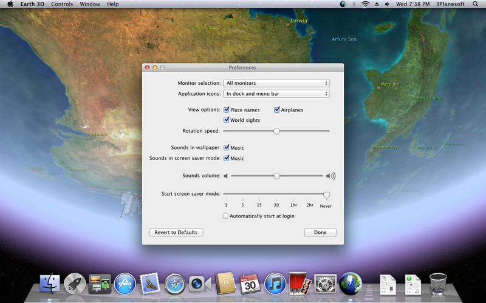Screen dimensions: 486x303
Task: Set screen saver start to 3
Action: click(226, 205)
